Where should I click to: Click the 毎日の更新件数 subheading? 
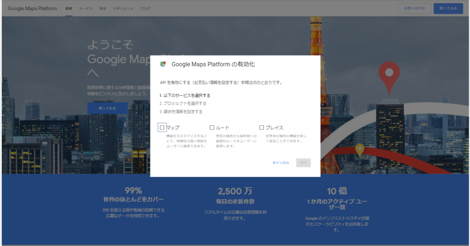(x=235, y=201)
